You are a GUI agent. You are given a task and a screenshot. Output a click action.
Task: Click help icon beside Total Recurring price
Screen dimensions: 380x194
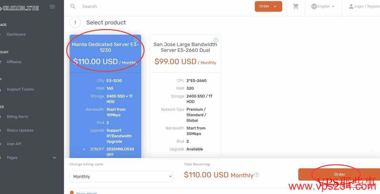[257, 175]
